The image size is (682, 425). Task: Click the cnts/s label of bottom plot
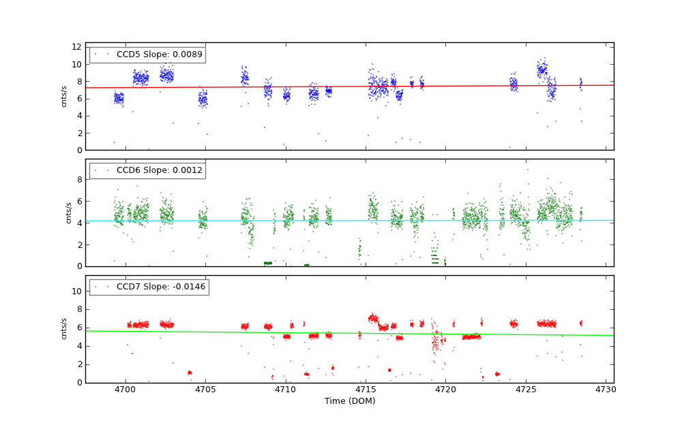click(65, 329)
